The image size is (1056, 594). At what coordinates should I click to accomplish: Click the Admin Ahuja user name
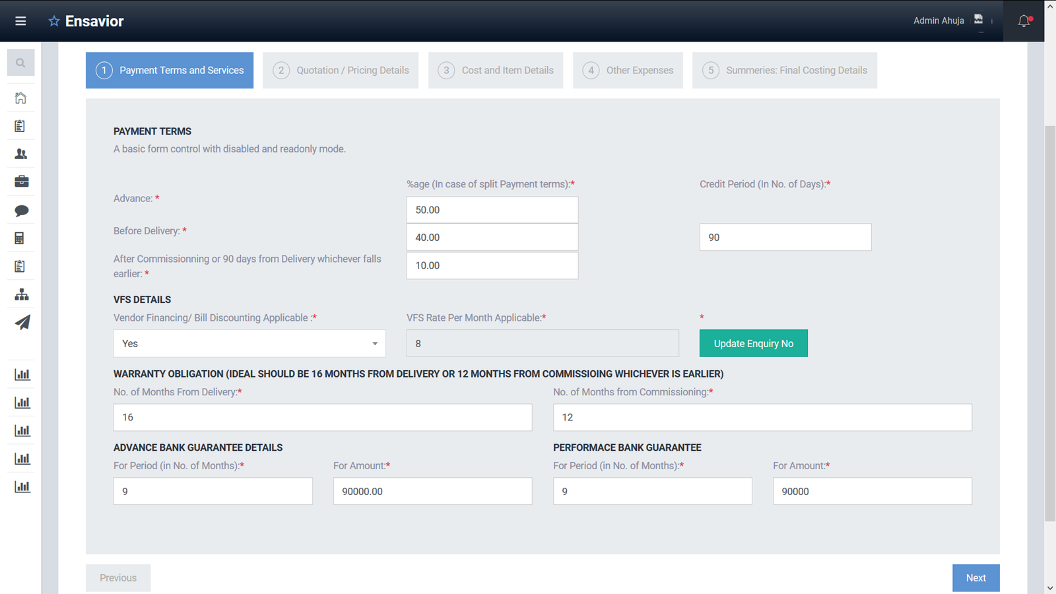click(939, 20)
